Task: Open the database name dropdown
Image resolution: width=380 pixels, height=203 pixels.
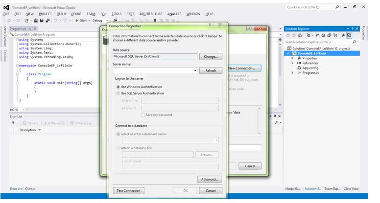Action: 216,140
